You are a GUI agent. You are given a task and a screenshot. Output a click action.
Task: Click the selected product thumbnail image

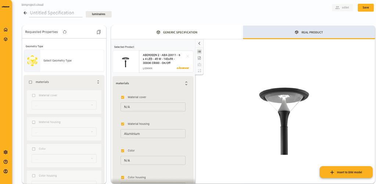pyautogui.click(x=126, y=62)
